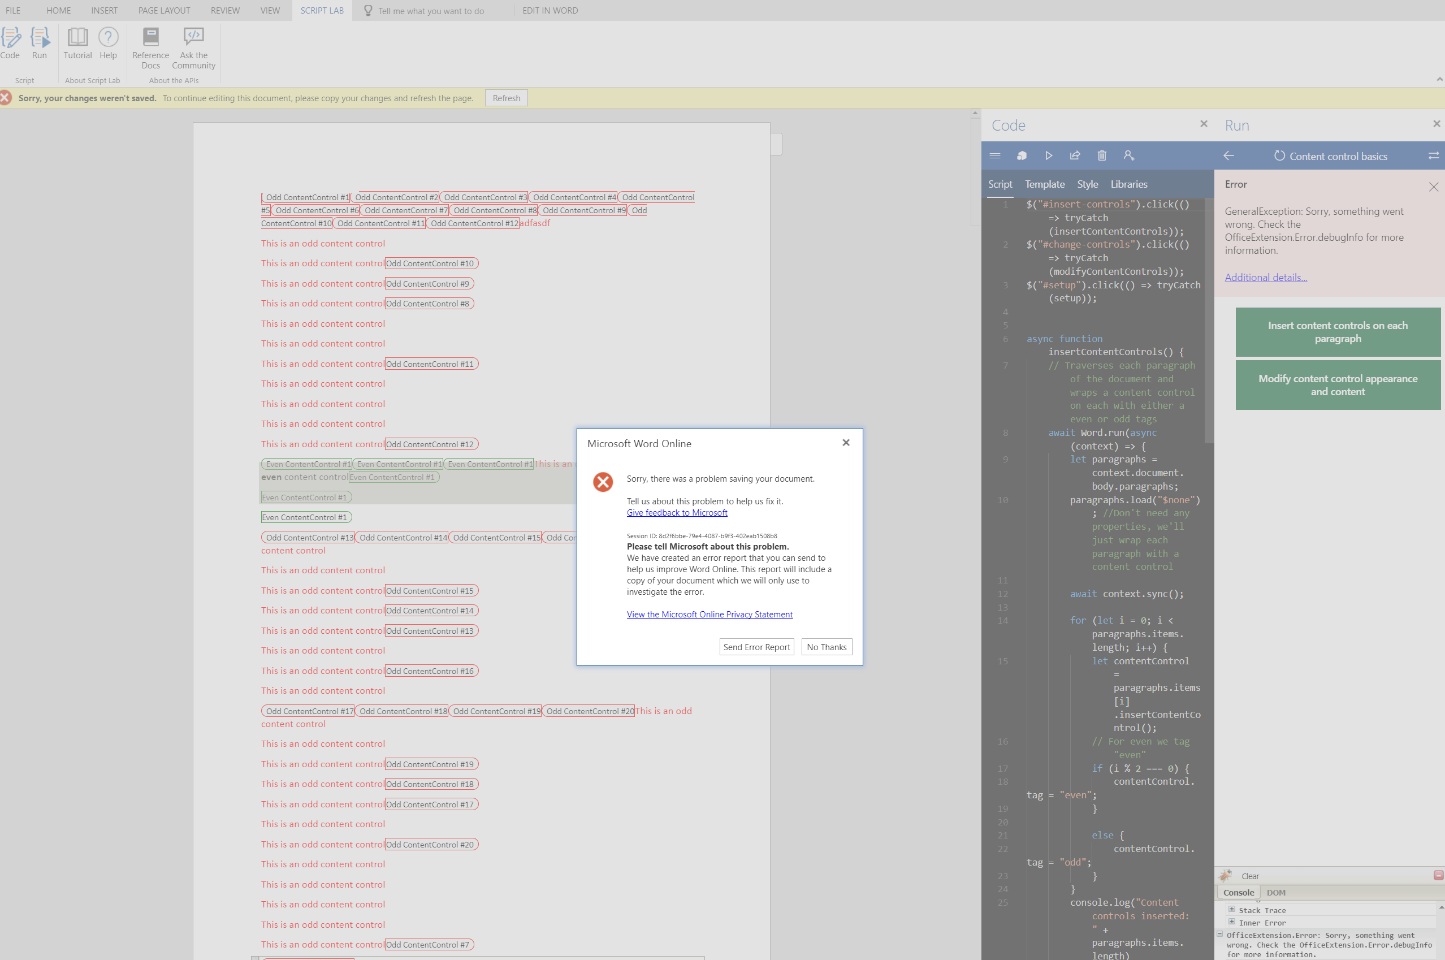The image size is (1445, 960).
Task: Expand the Inner Error entry
Action: [x=1232, y=923]
